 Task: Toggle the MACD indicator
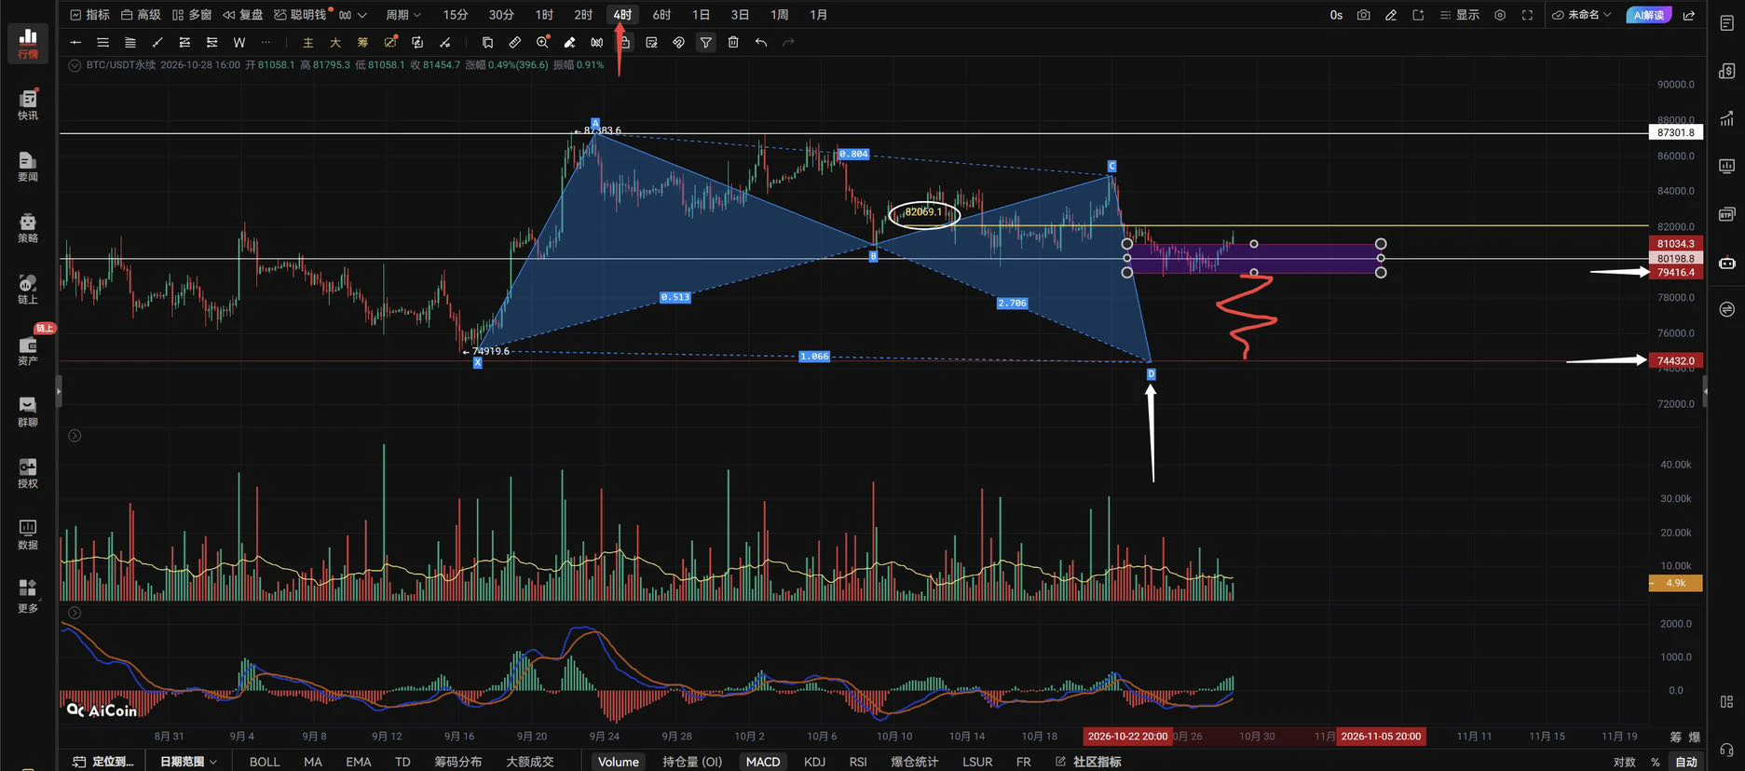coord(763,762)
